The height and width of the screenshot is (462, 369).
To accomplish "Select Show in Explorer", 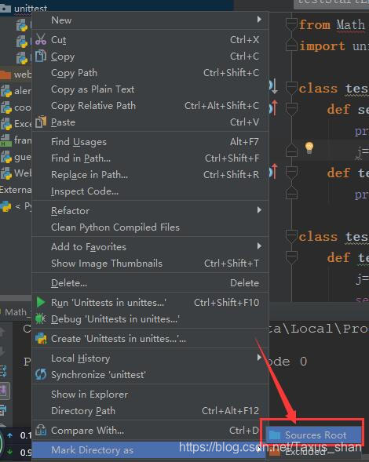I will 150,395.
